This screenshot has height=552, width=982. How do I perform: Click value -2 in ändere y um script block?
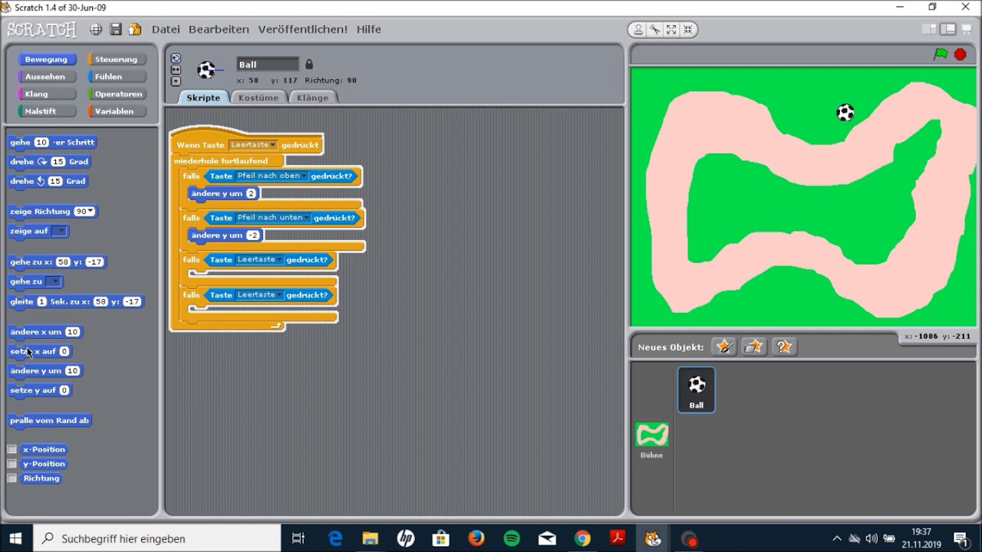coord(252,235)
